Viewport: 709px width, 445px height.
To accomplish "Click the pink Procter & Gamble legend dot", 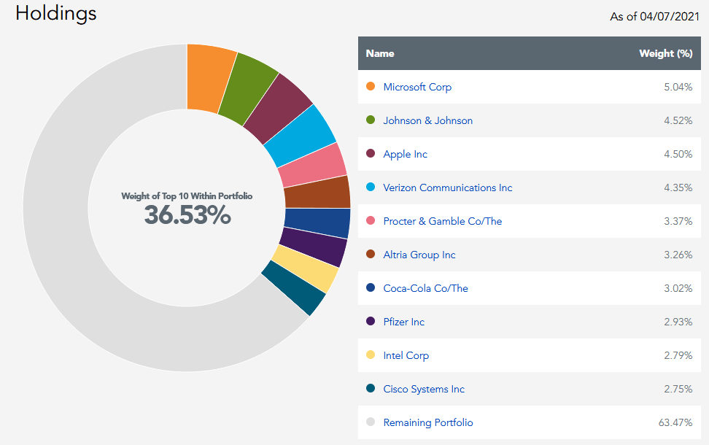I will tap(371, 221).
